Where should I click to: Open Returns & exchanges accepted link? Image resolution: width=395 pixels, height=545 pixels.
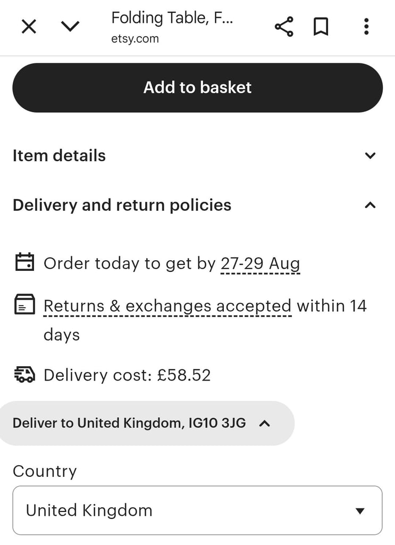pos(167,307)
